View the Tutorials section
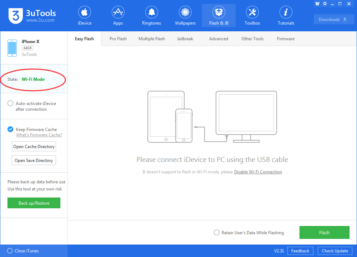Screen dimensions: 357x257 click(x=286, y=16)
